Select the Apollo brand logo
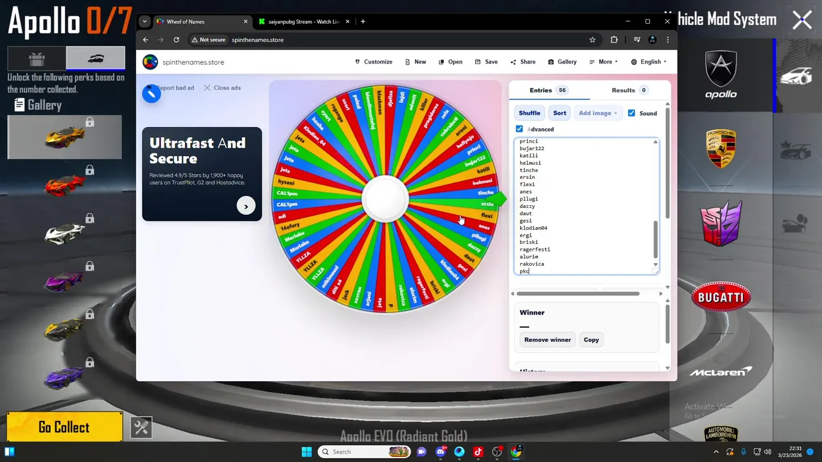Viewport: 822px width, 462px height. 721,76
